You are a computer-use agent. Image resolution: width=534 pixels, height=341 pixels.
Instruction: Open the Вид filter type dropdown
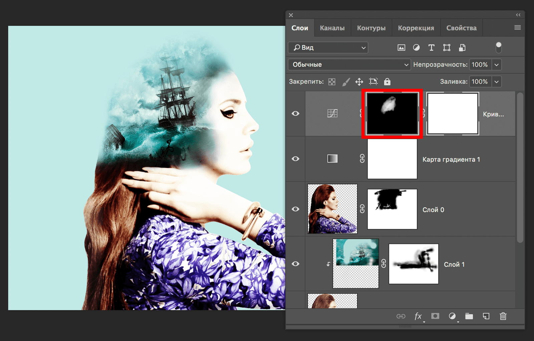click(328, 48)
